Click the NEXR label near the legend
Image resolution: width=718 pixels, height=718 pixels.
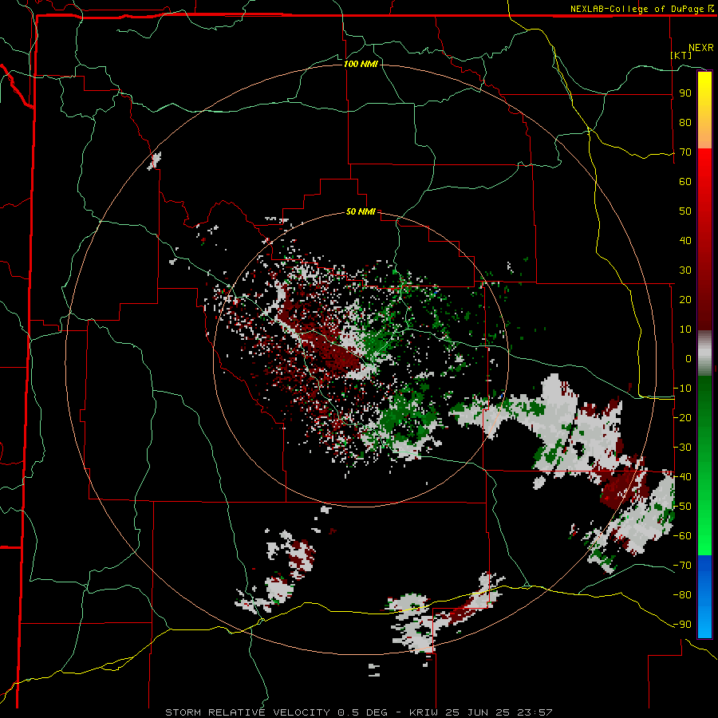pyautogui.click(x=701, y=48)
